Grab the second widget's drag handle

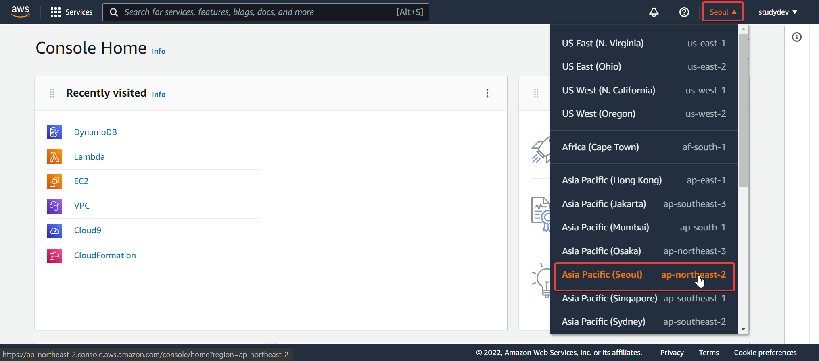pyautogui.click(x=536, y=93)
